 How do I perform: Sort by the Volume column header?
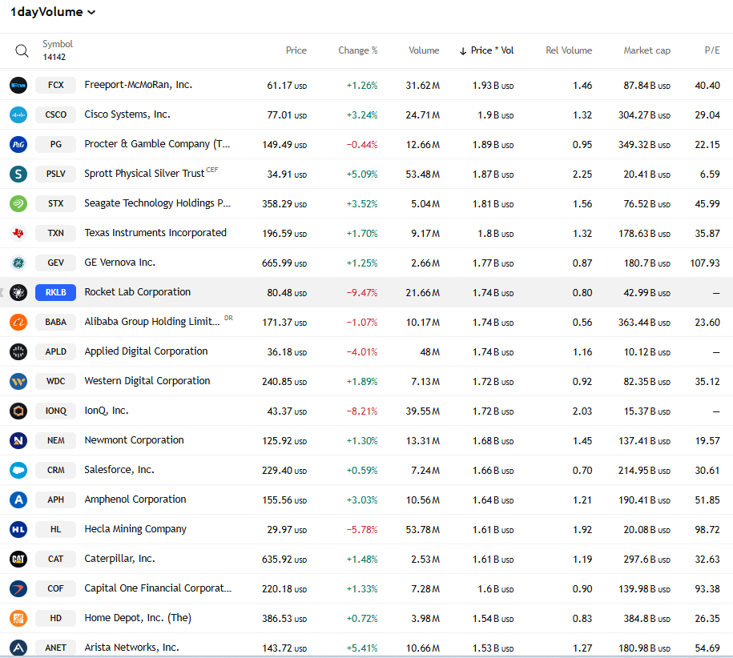point(424,50)
